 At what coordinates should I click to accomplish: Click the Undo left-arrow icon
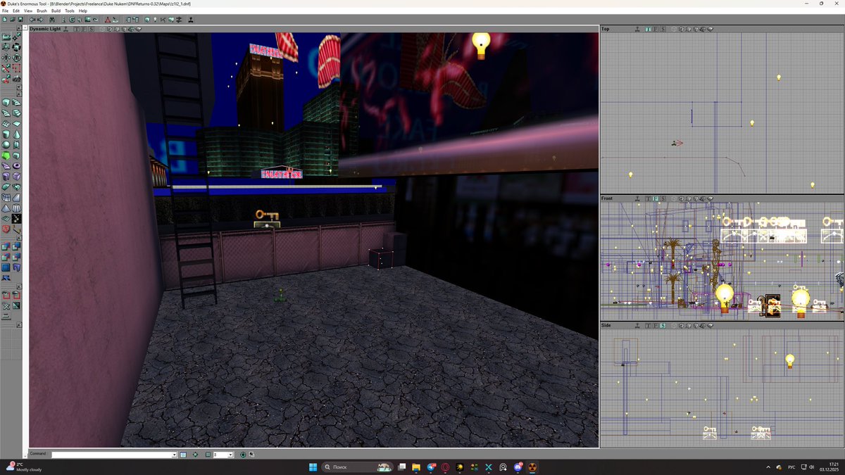(32, 20)
